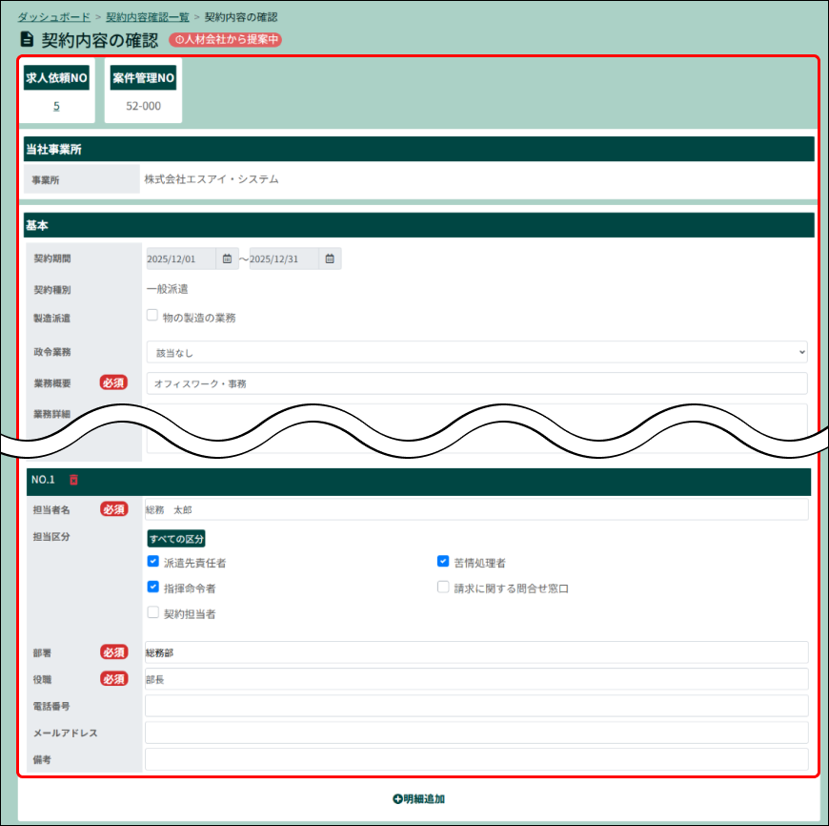Click the 人材会社から提案中 status badge
Screen dimensions: 829x826
coord(225,40)
